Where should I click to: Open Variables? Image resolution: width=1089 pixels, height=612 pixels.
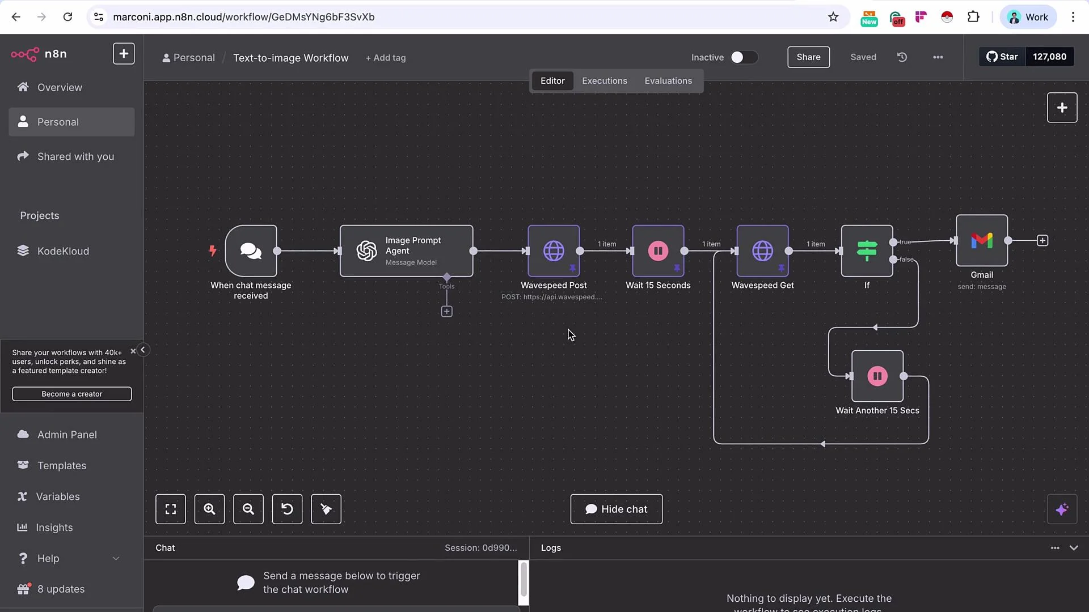(x=71, y=496)
